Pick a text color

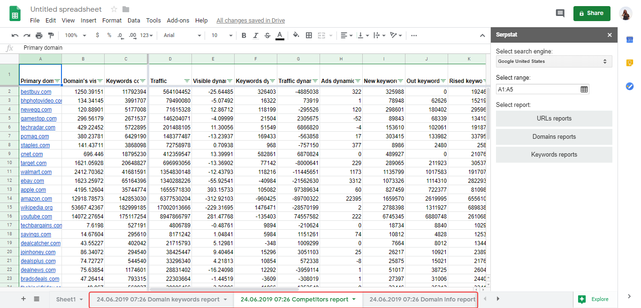click(280, 35)
